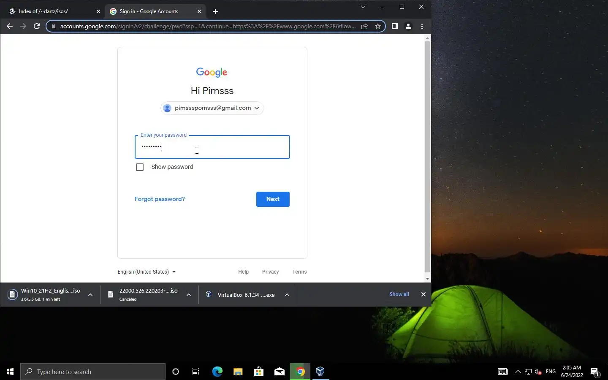Open a new tab with plus button
This screenshot has height=380, width=608.
(x=215, y=11)
